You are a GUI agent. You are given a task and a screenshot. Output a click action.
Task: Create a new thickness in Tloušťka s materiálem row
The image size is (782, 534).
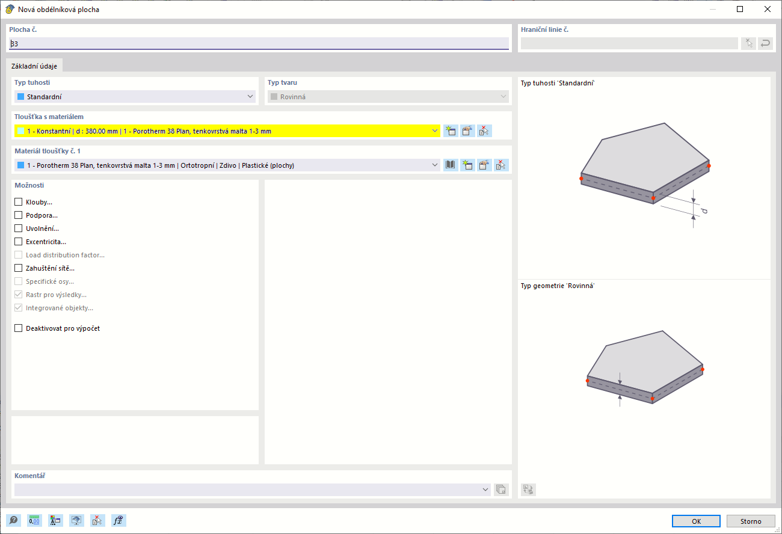[x=451, y=131]
